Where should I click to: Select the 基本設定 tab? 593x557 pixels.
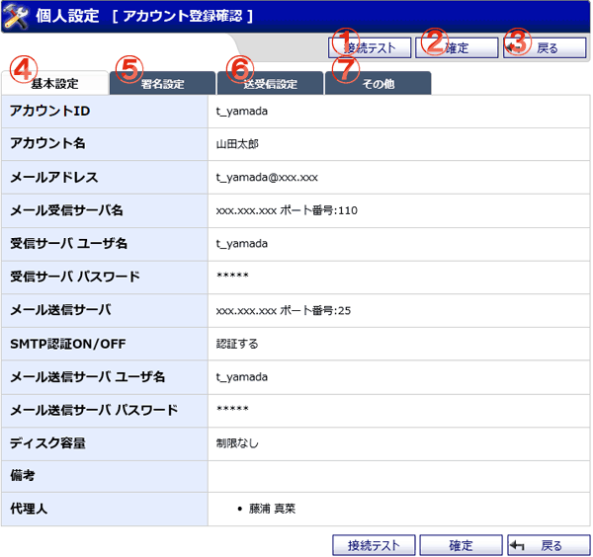click(54, 83)
